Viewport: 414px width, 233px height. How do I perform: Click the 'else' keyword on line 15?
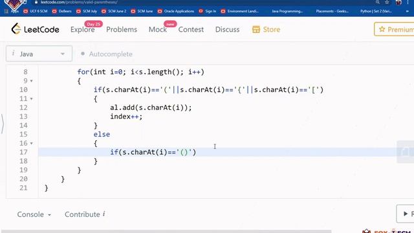(x=102, y=135)
